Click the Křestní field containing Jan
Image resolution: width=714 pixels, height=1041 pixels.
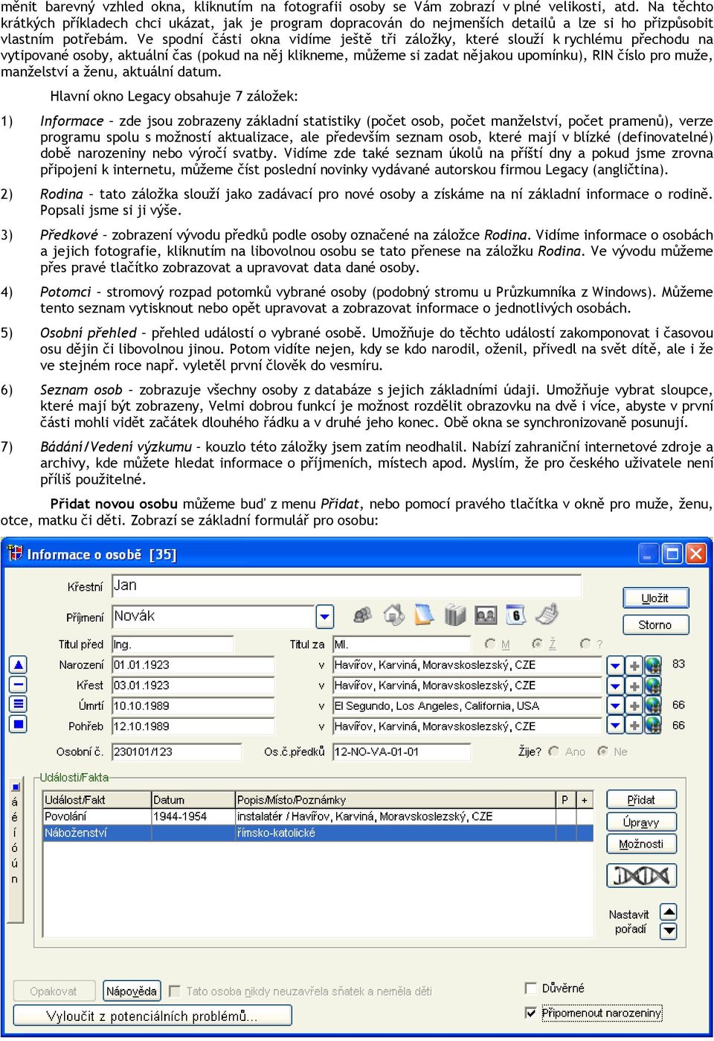[347, 586]
